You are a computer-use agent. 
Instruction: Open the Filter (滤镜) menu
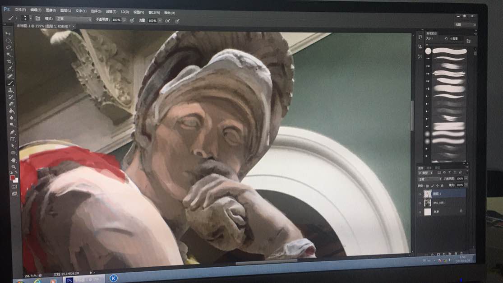tap(111, 12)
